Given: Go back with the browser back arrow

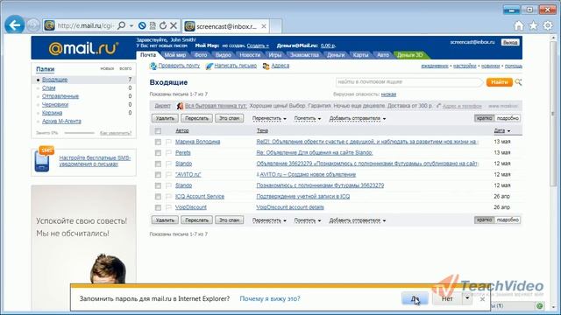Looking at the screenshot, I should 15,25.
